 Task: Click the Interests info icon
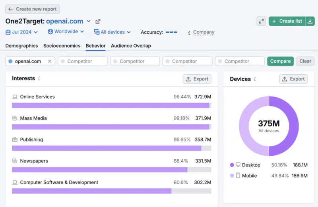point(39,78)
